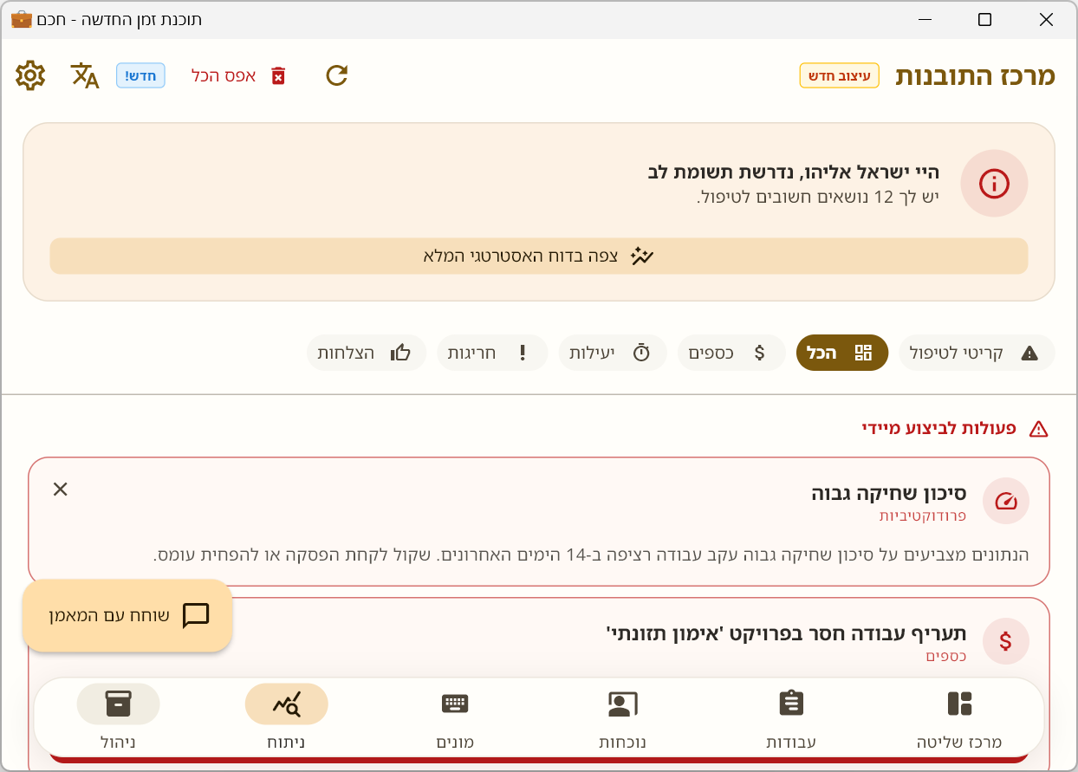Screen dimensions: 1078x772
Task: Toggle the הצלחות filter chip
Action: (366, 353)
